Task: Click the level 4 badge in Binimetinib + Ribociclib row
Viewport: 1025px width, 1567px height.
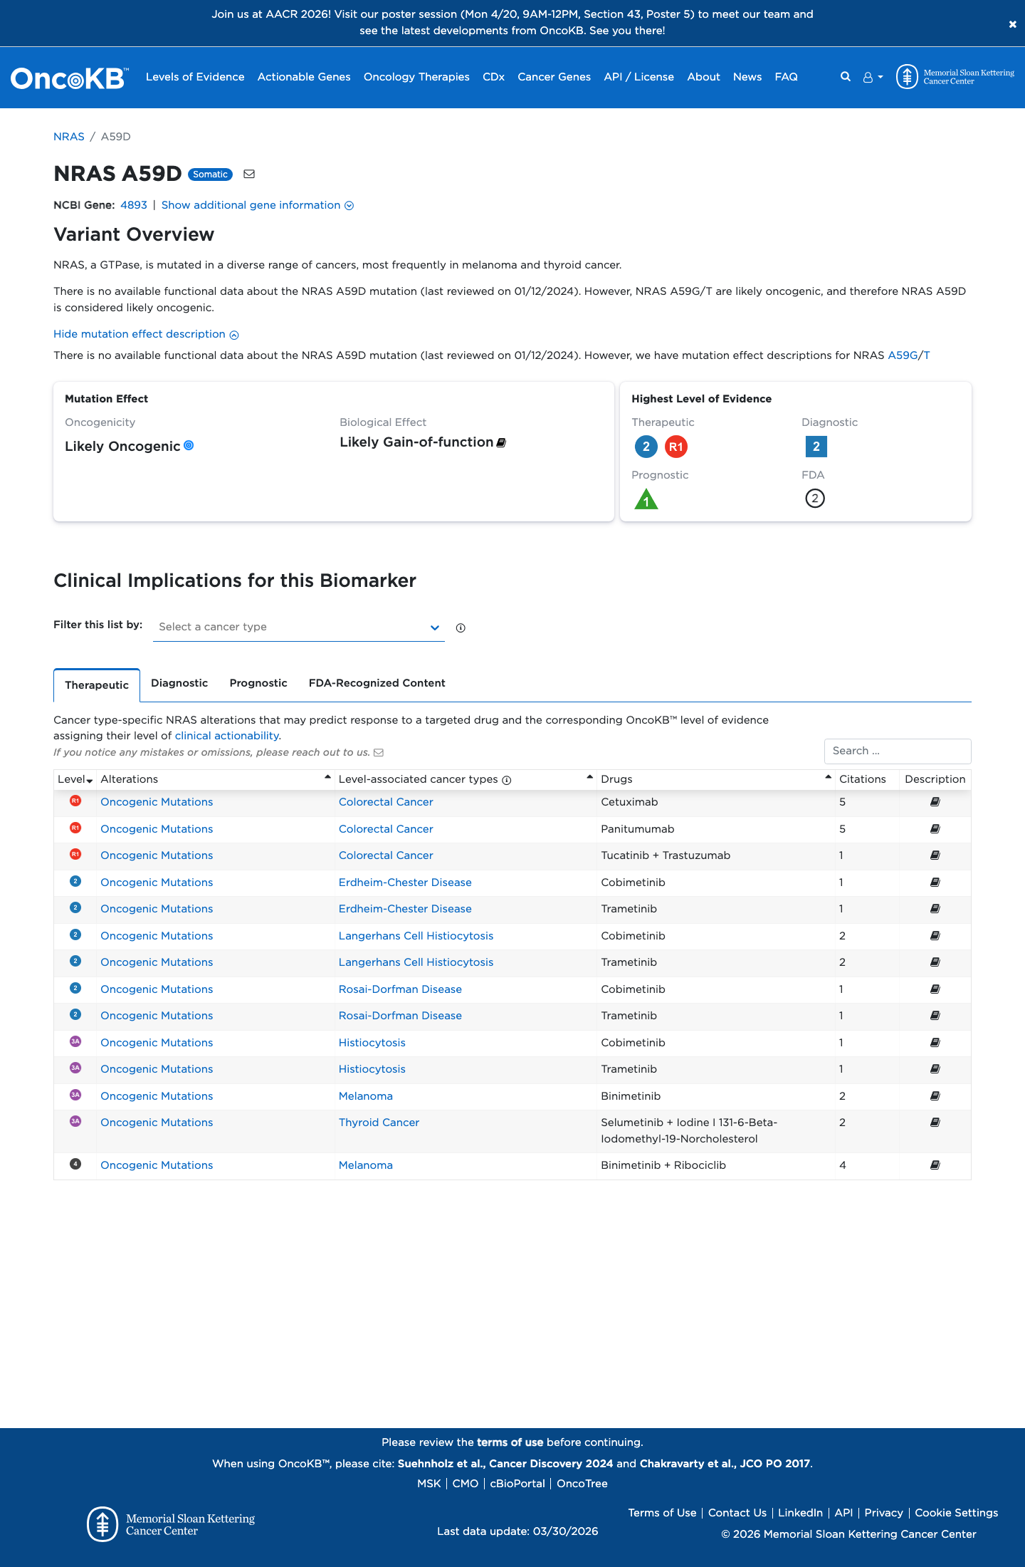Action: click(x=75, y=1164)
